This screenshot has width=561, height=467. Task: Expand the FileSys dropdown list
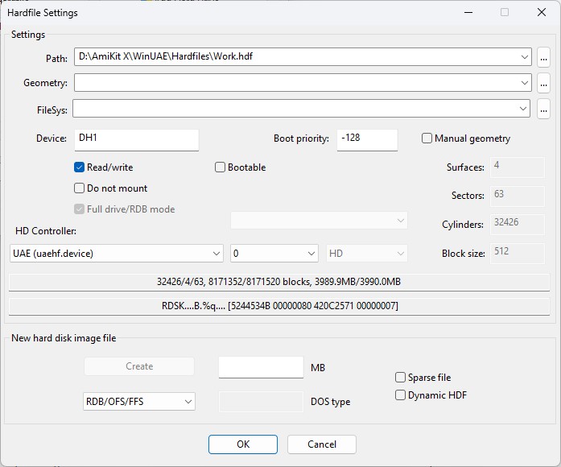coord(525,109)
